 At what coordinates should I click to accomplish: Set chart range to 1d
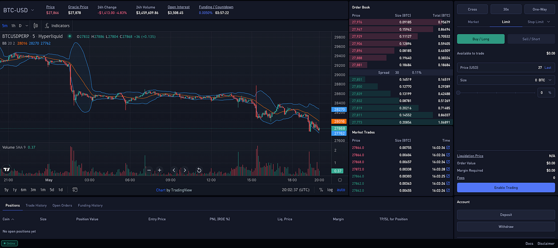pos(61,190)
